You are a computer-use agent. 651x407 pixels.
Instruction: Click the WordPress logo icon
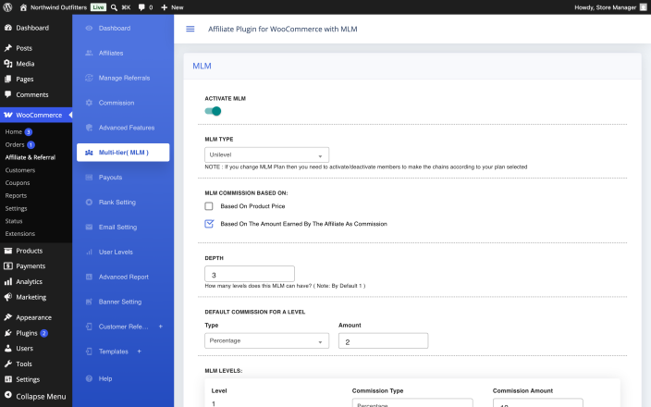click(x=7, y=7)
